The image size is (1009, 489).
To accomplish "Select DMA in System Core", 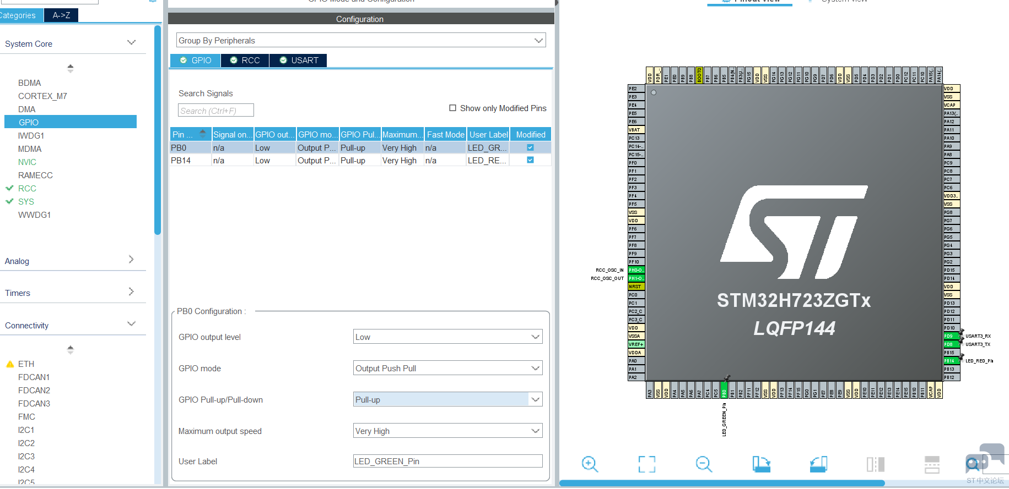I will [27, 109].
